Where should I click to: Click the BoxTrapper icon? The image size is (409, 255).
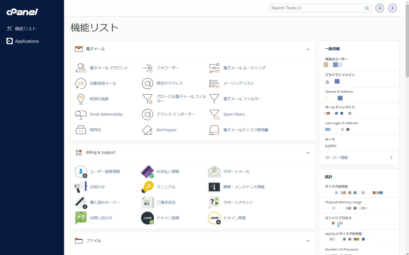[x=147, y=130]
